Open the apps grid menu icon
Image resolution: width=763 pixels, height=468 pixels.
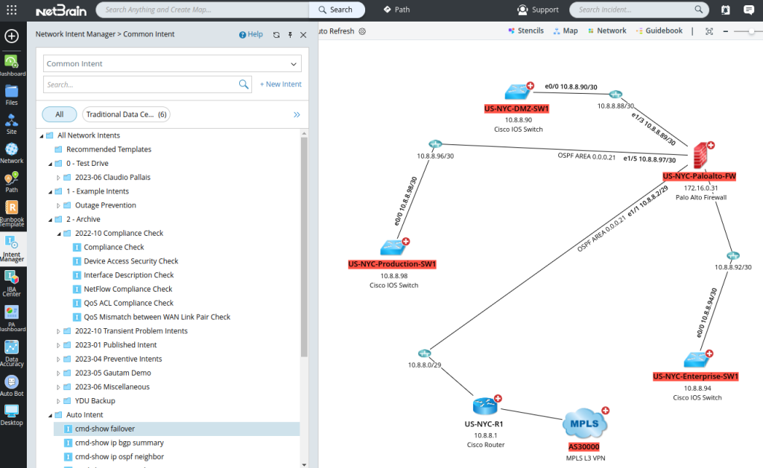click(12, 10)
